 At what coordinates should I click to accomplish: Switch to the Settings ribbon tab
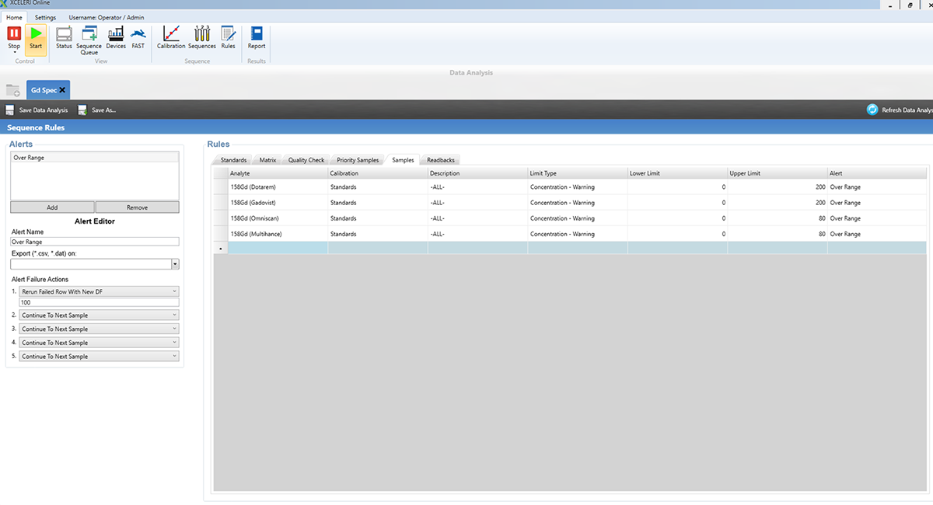[x=45, y=16]
